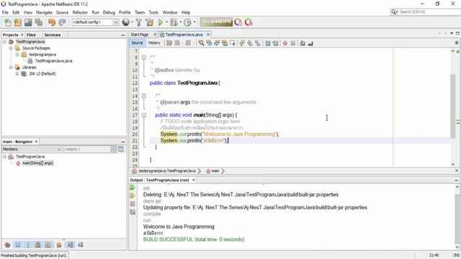This screenshot has width=461, height=259.
Task: Select TestProgramJava.java in project tree
Action: point(53,60)
